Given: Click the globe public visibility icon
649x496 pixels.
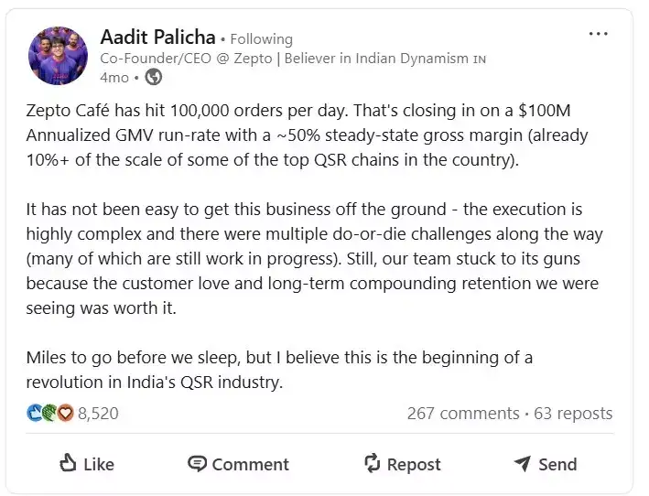Looking at the screenshot, I should [154, 78].
